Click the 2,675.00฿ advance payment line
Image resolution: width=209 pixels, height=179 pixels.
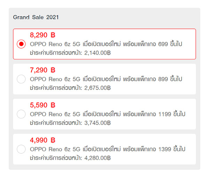point(70,88)
